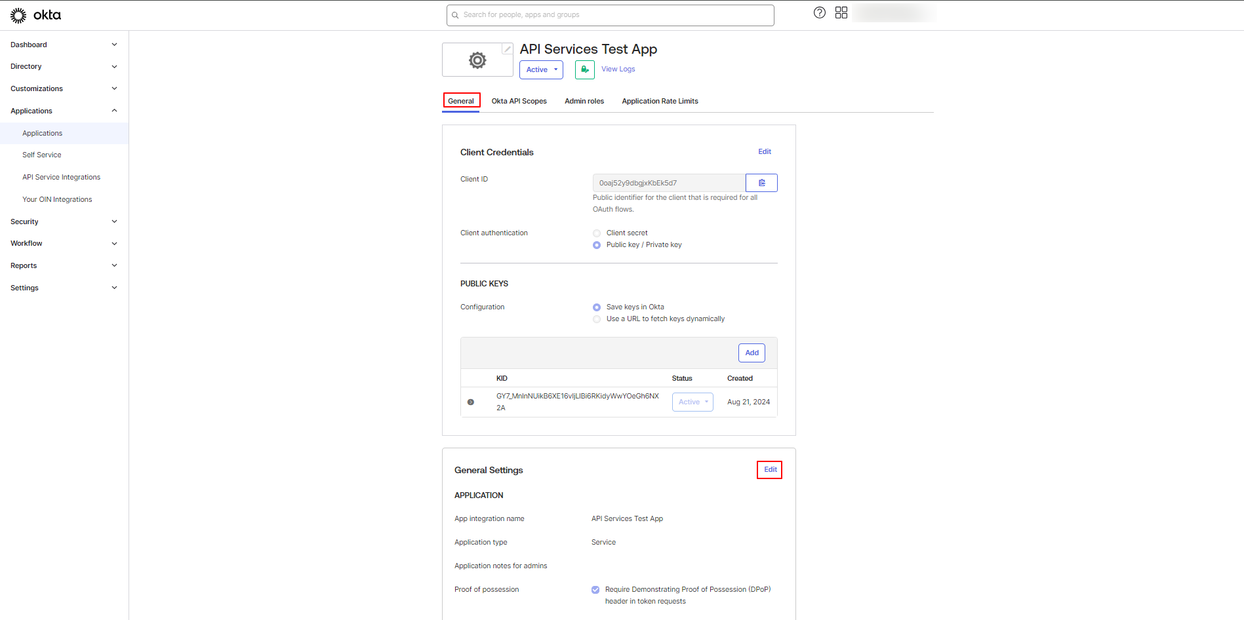The image size is (1244, 620).
Task: Collapse the Applications sidebar section
Action: 64,111
